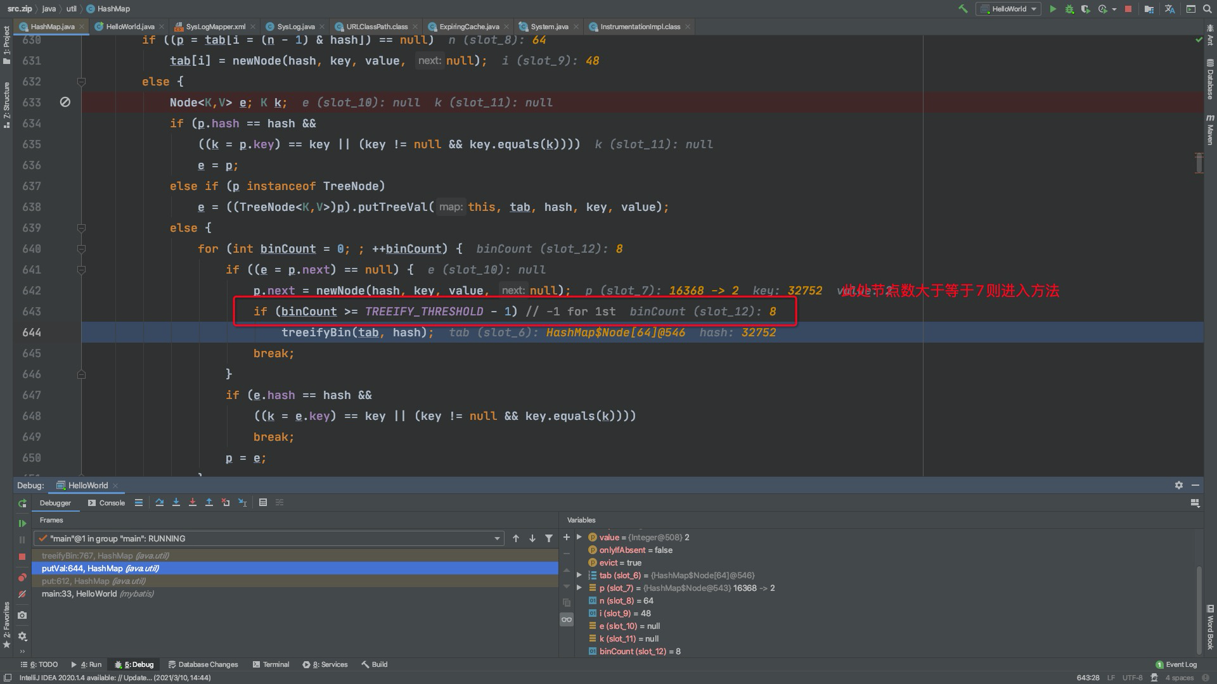Open Search Everywhere magnifier icon

pyautogui.click(x=1207, y=9)
